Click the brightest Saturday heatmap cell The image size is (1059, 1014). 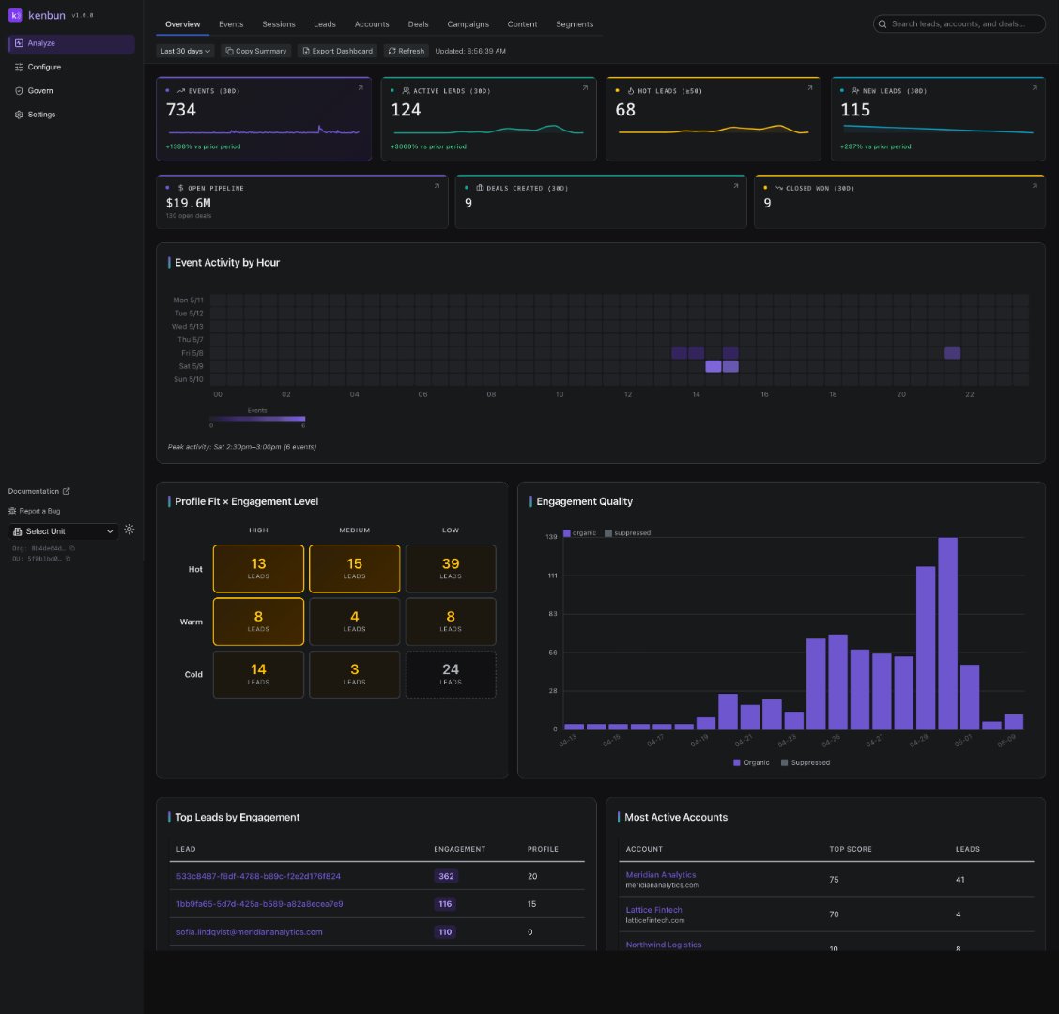(x=714, y=366)
